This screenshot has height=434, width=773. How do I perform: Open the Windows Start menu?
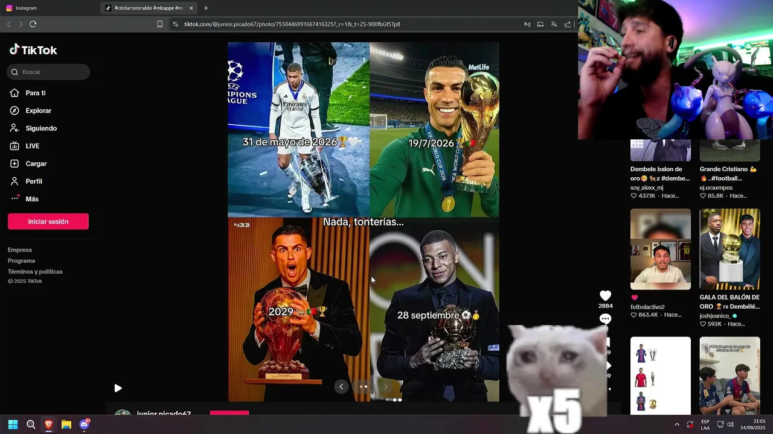pos(13,424)
